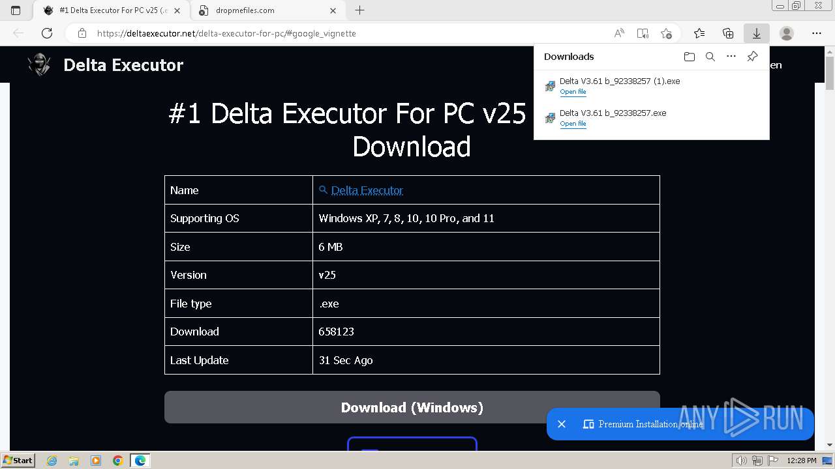Add this page to favorites star icon
Viewport: 835px width, 469px height.
pos(666,33)
